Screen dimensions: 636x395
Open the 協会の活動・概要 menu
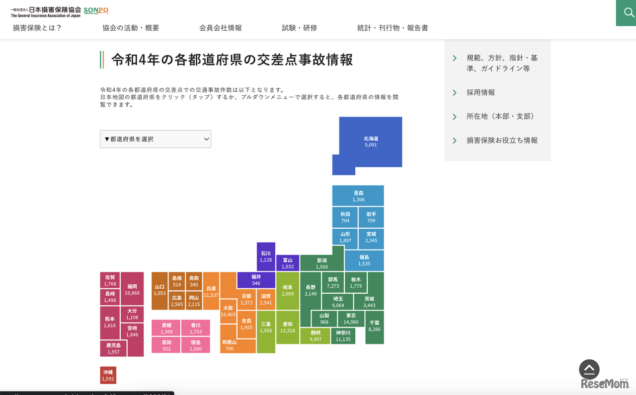(x=130, y=28)
